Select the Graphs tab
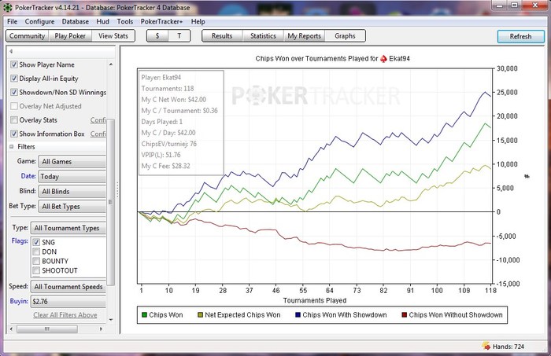Image resolution: width=551 pixels, height=356 pixels. [x=345, y=36]
